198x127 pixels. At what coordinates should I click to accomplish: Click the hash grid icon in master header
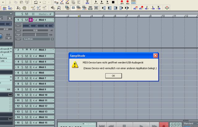[x=33, y=14]
